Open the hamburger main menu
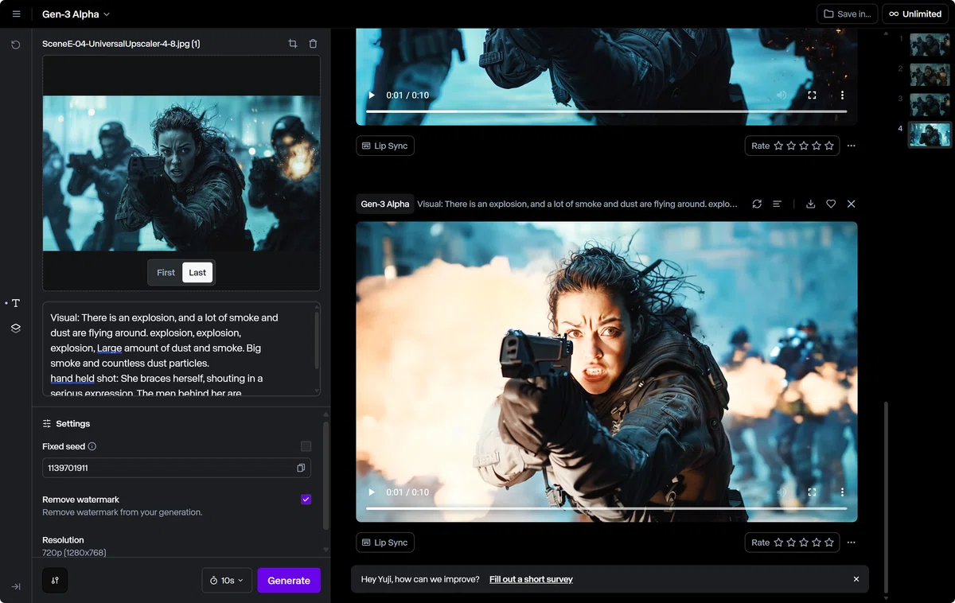The height and width of the screenshot is (603, 955). tap(16, 14)
